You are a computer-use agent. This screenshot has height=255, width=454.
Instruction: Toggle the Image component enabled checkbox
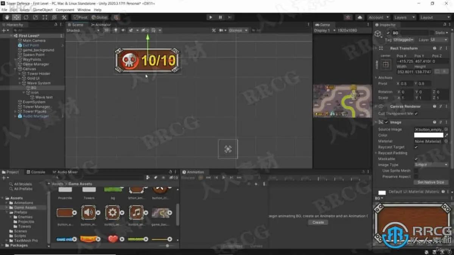[386, 122]
